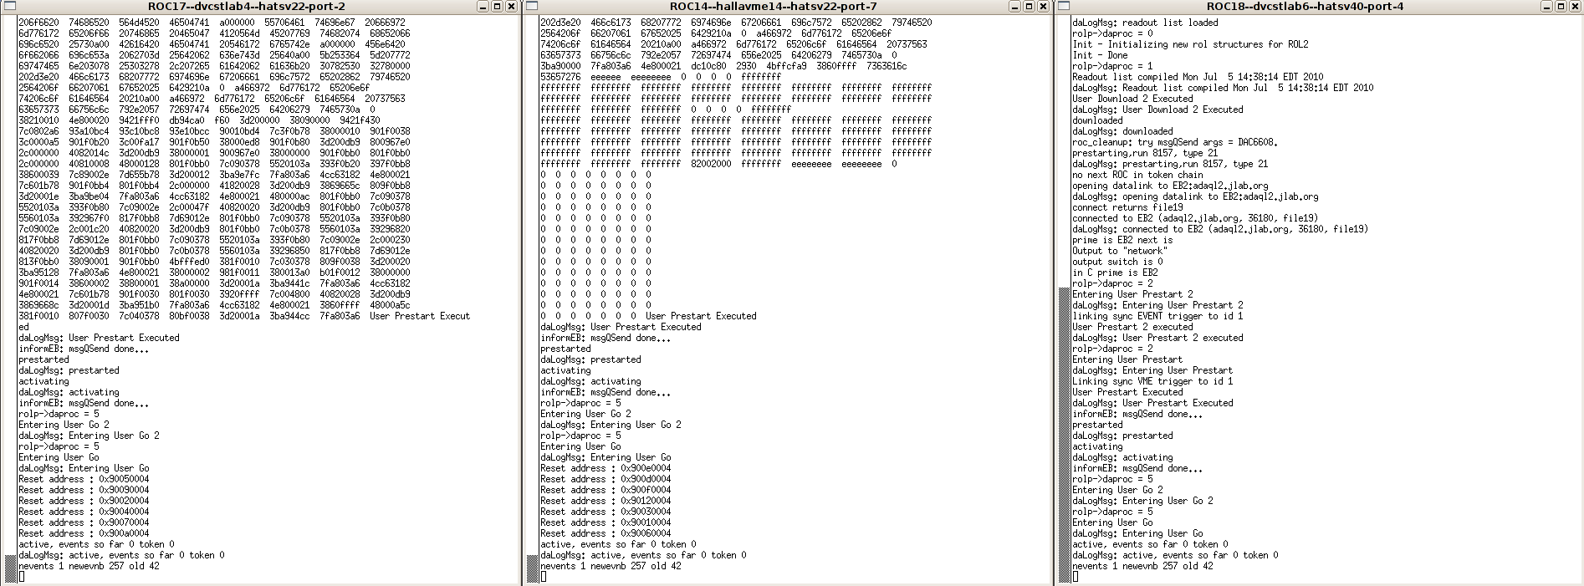The width and height of the screenshot is (1584, 586).
Task: Click 'daLogMsg: prestarted' in ROC14 window
Action: (590, 359)
